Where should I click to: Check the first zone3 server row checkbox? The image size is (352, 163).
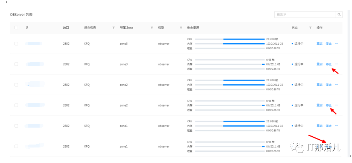tap(16, 44)
